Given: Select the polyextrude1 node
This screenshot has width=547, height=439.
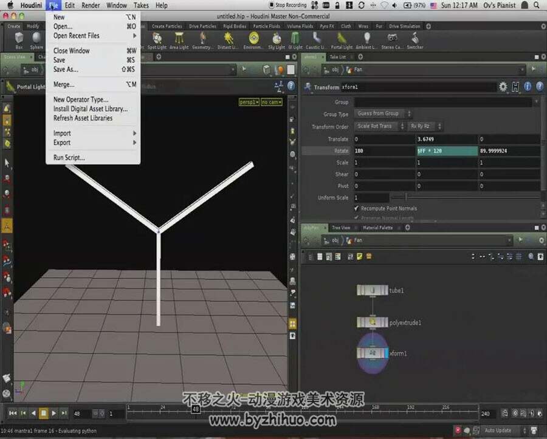Looking at the screenshot, I should coord(372,322).
